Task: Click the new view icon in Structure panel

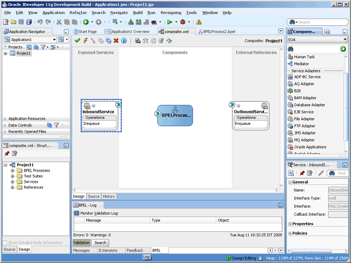Action: click(x=14, y=153)
